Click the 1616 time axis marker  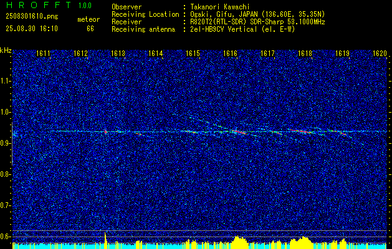point(230,54)
